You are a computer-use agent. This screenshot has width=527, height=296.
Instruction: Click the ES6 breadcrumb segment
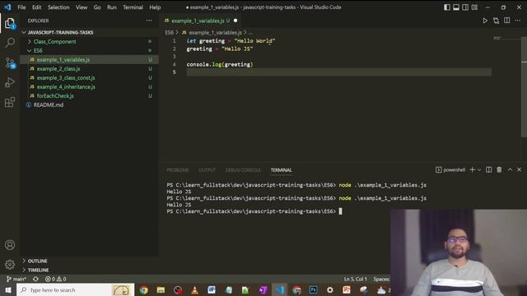tap(169, 33)
